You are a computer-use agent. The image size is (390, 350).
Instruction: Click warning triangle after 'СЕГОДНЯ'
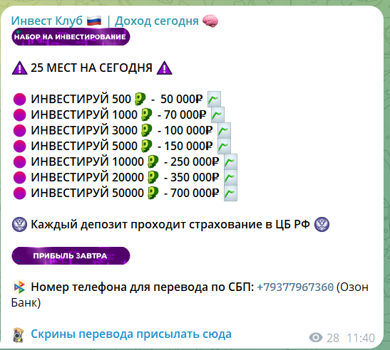click(x=164, y=68)
